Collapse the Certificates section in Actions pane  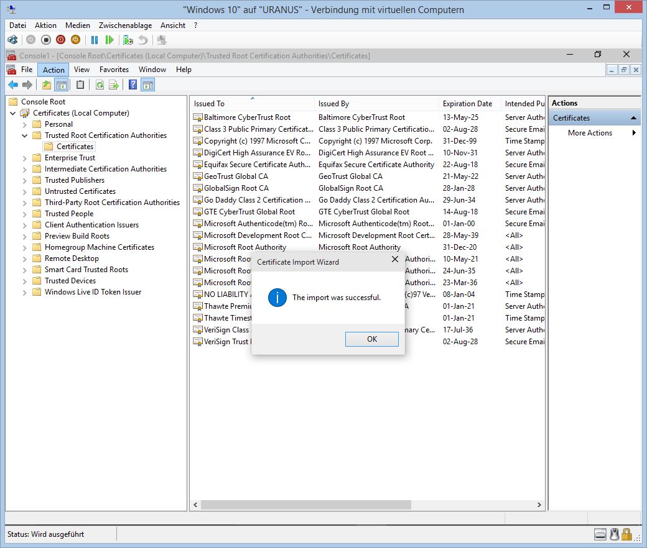click(x=633, y=118)
